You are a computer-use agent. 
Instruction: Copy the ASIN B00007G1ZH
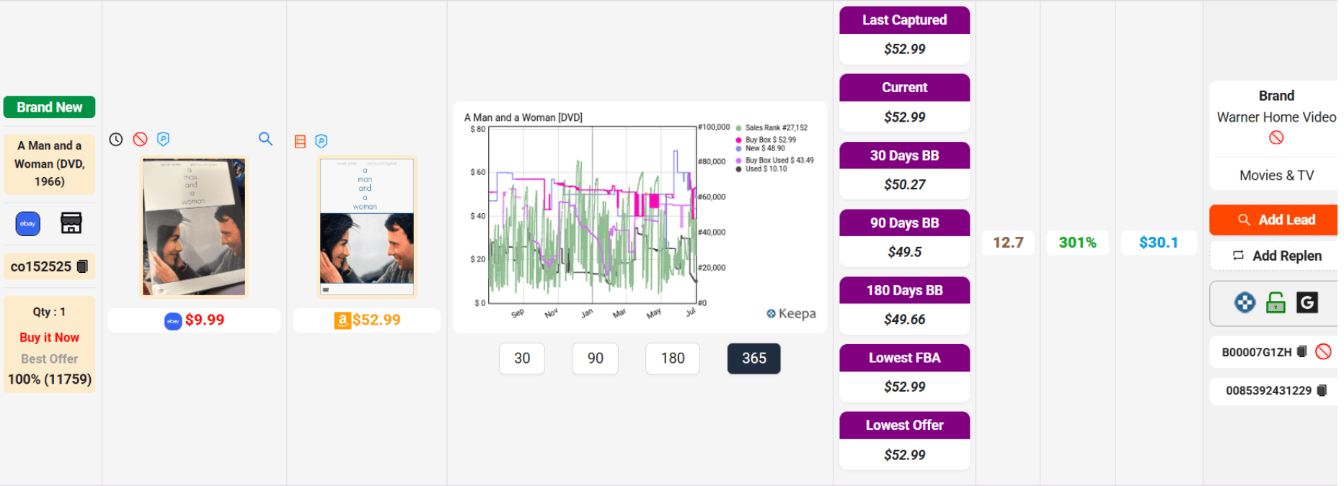[1302, 351]
